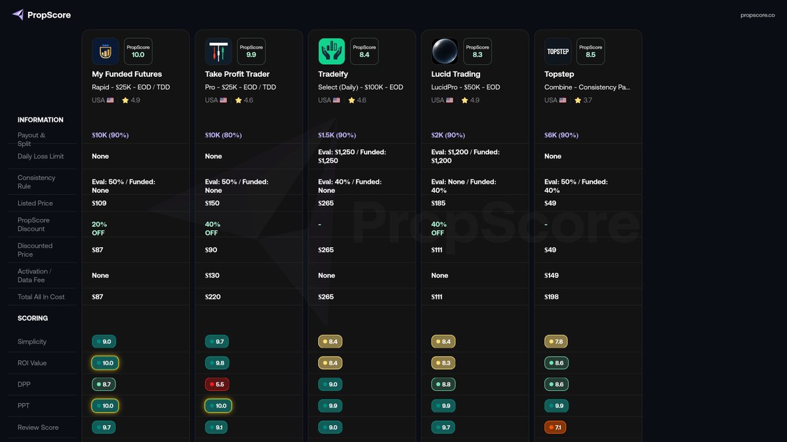Click the Topstep logo icon

click(558, 51)
